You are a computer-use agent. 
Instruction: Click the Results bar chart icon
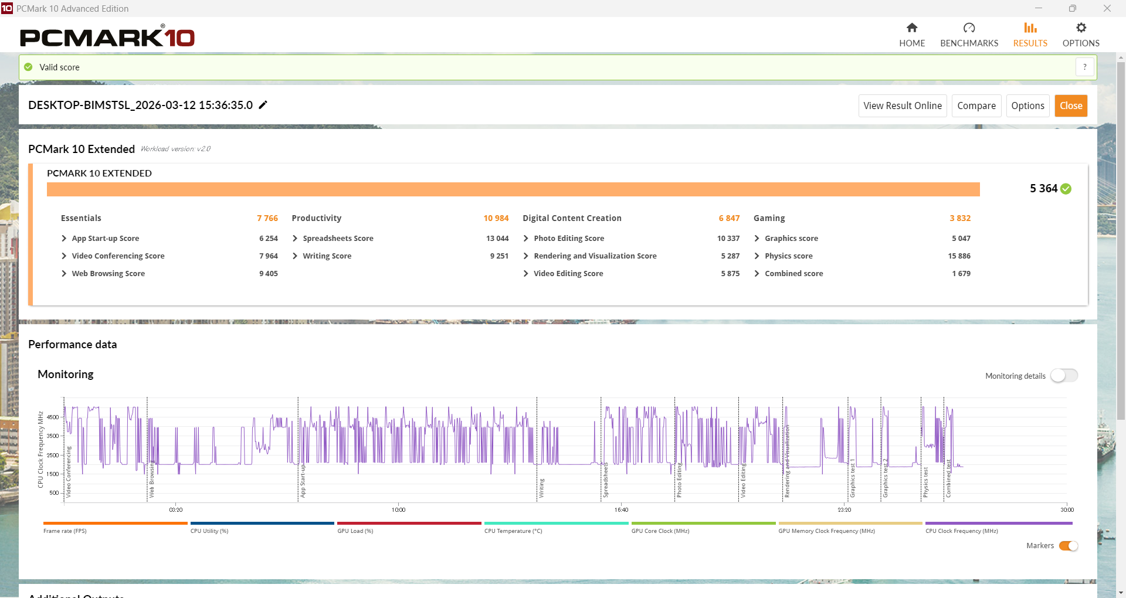tap(1030, 28)
